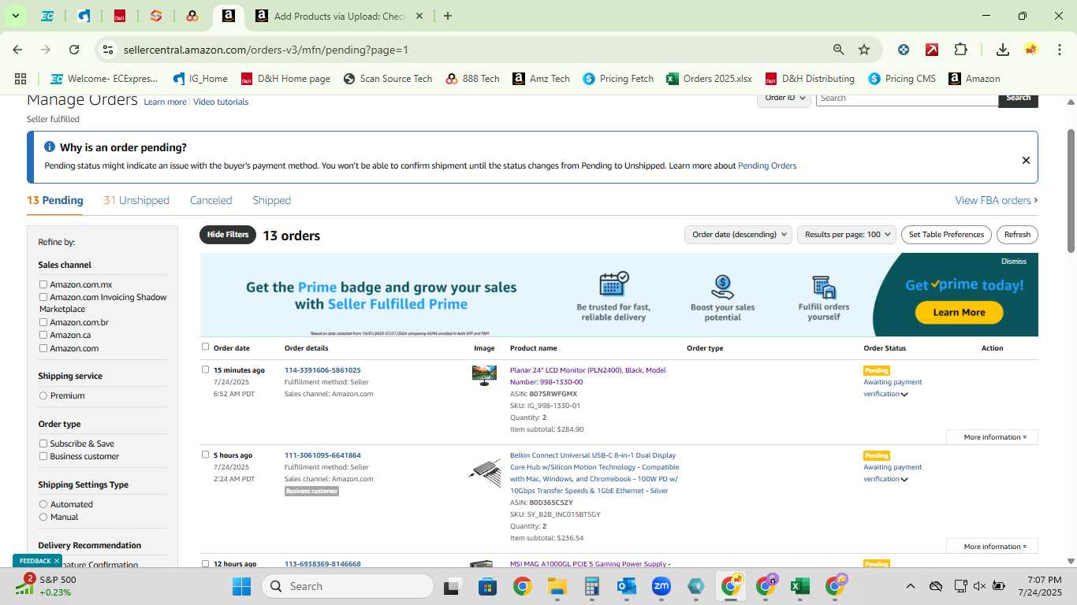The image size is (1077, 605).
Task: Select order 114-3391606-5861025 checkbox
Action: (x=206, y=369)
